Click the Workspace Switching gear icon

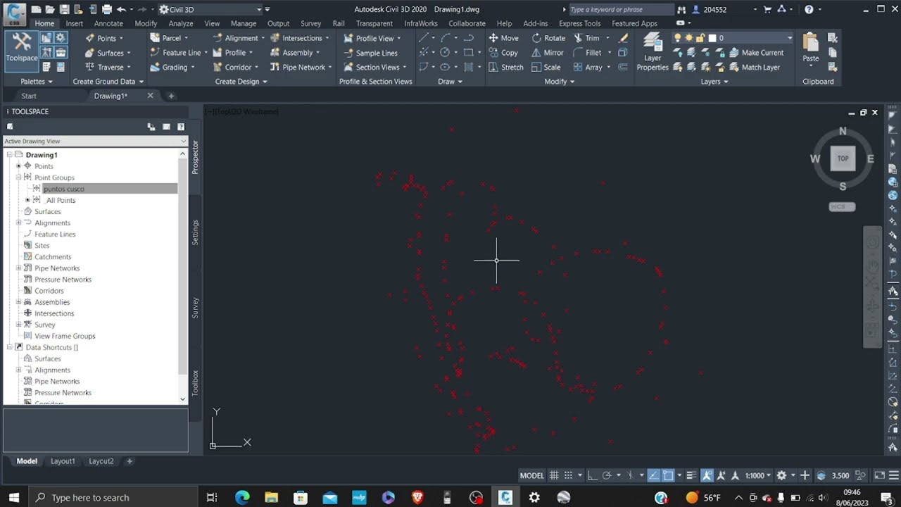point(781,475)
